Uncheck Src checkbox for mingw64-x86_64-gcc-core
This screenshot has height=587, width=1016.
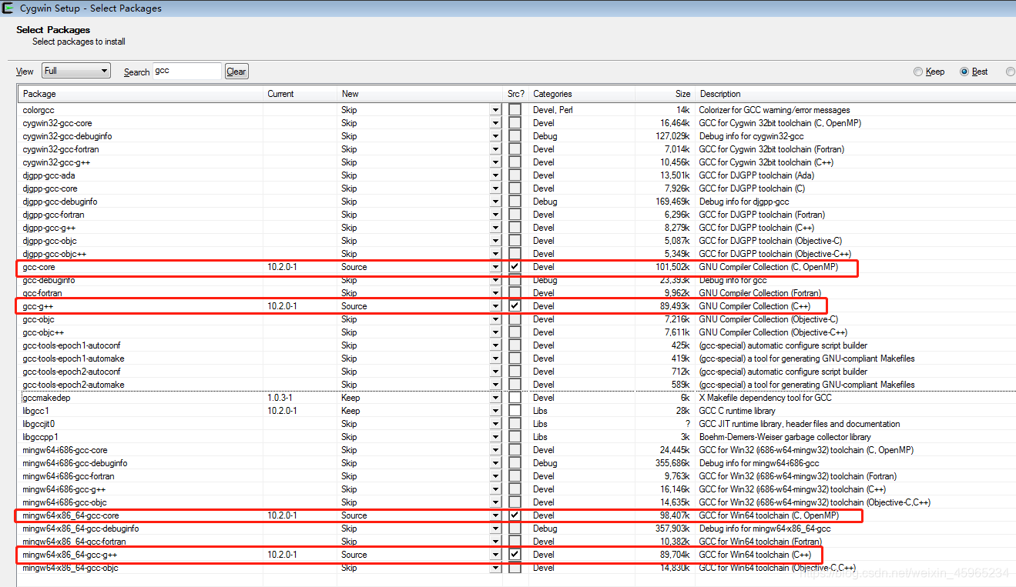pos(515,515)
